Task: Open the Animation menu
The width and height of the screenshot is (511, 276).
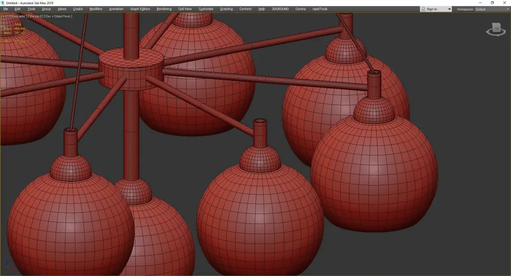Action: coord(116,9)
